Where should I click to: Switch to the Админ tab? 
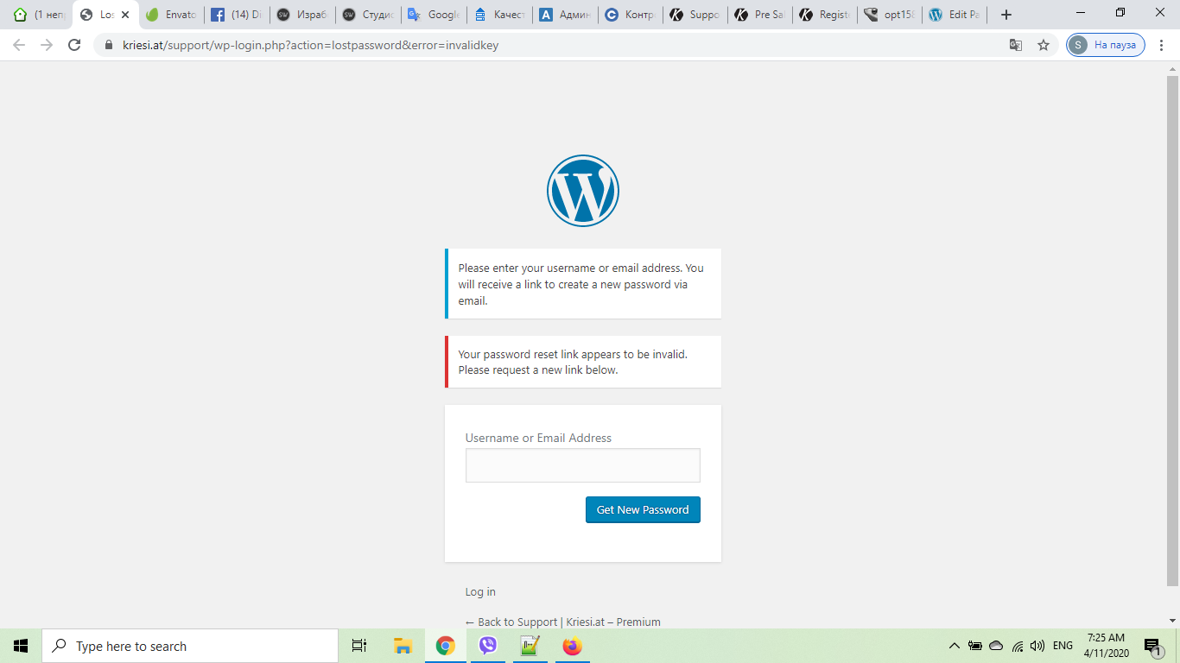tap(565, 15)
